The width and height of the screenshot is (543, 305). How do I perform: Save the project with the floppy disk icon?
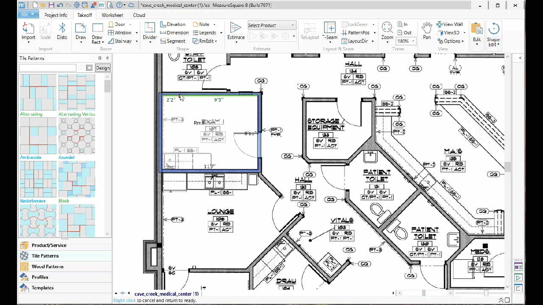pos(51,5)
